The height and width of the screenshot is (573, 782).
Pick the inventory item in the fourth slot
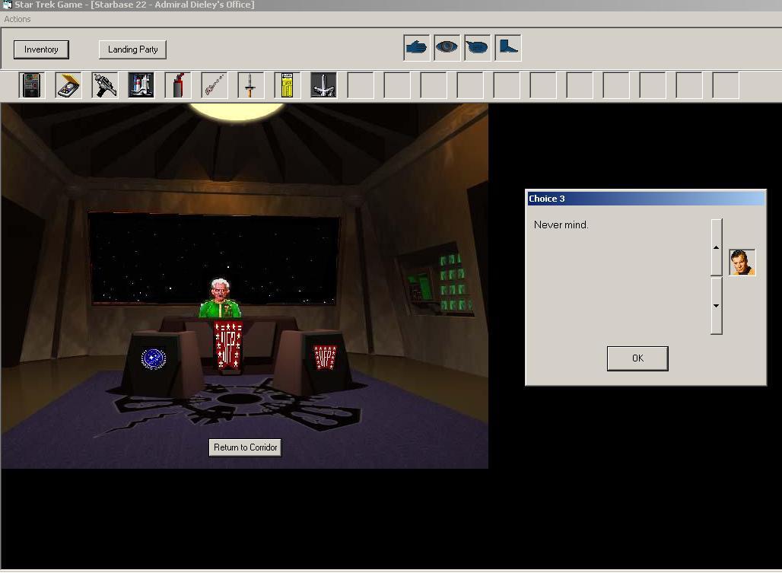[141, 85]
